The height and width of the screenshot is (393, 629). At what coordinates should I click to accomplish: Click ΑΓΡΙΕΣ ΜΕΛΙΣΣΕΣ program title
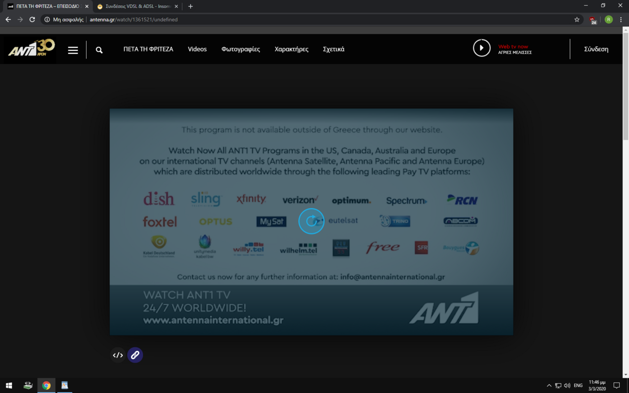click(x=515, y=53)
